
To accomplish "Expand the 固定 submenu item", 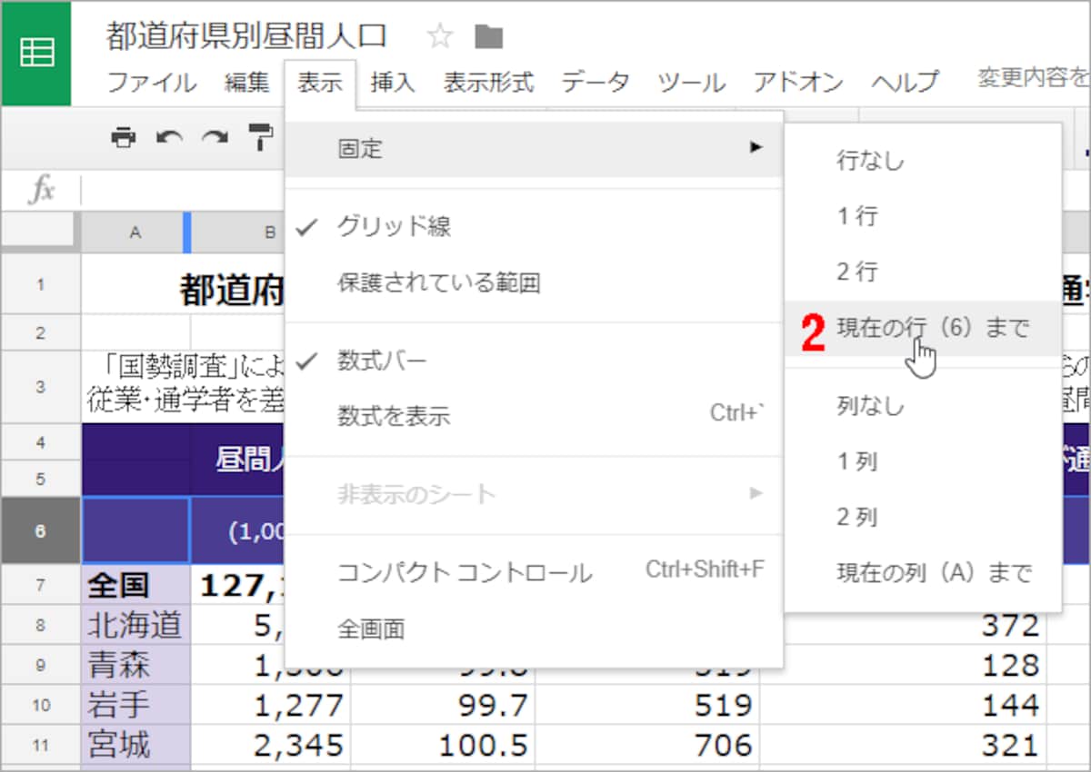I will point(534,149).
